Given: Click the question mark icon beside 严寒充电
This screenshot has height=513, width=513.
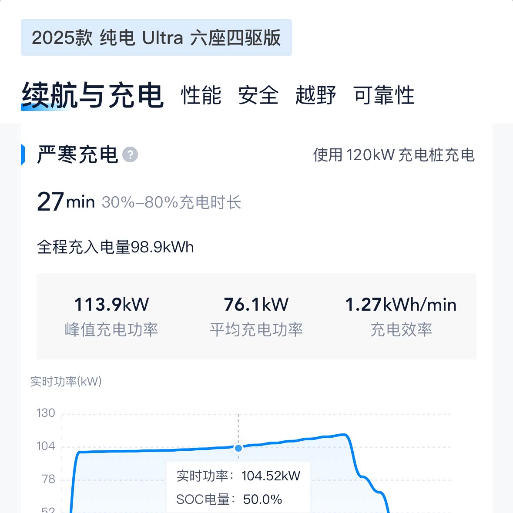Looking at the screenshot, I should pyautogui.click(x=130, y=155).
